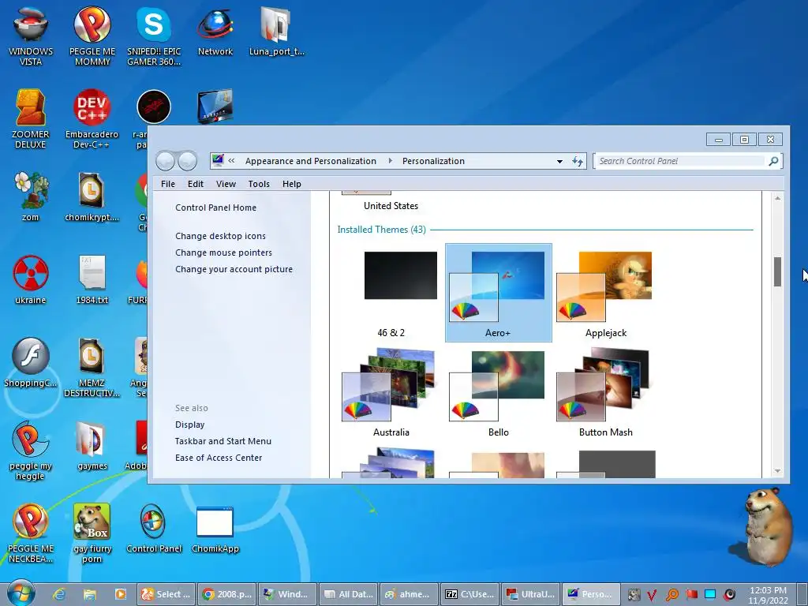Apply the Applejack theme

click(x=605, y=293)
